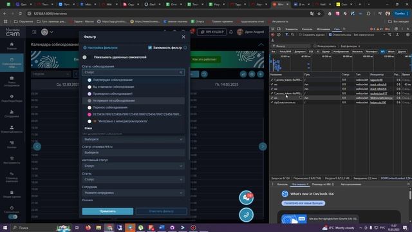Click the round phone call button
Viewport: 412px width, 232px height.
click(246, 215)
